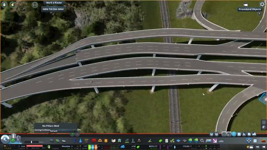The width and height of the screenshot is (267, 150).
Task: Click the grid icon on right edge
Action: click(x=264, y=122)
